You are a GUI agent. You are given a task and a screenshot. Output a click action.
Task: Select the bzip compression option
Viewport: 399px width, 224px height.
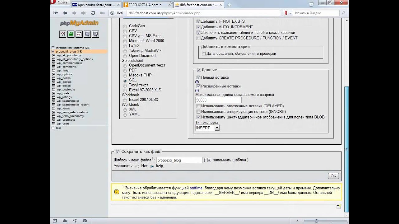click(152, 166)
